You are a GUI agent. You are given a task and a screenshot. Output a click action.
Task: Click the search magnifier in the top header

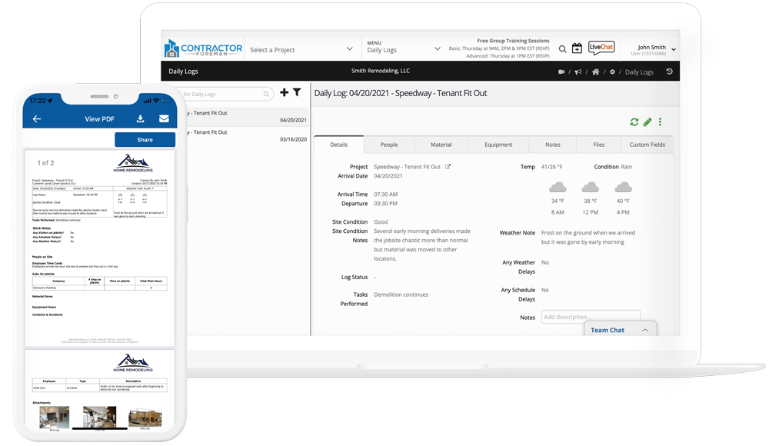[x=562, y=49]
